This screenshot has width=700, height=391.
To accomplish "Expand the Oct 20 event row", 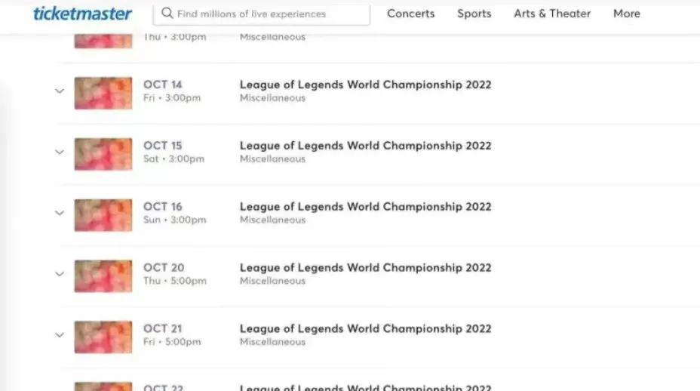I will 60,275.
